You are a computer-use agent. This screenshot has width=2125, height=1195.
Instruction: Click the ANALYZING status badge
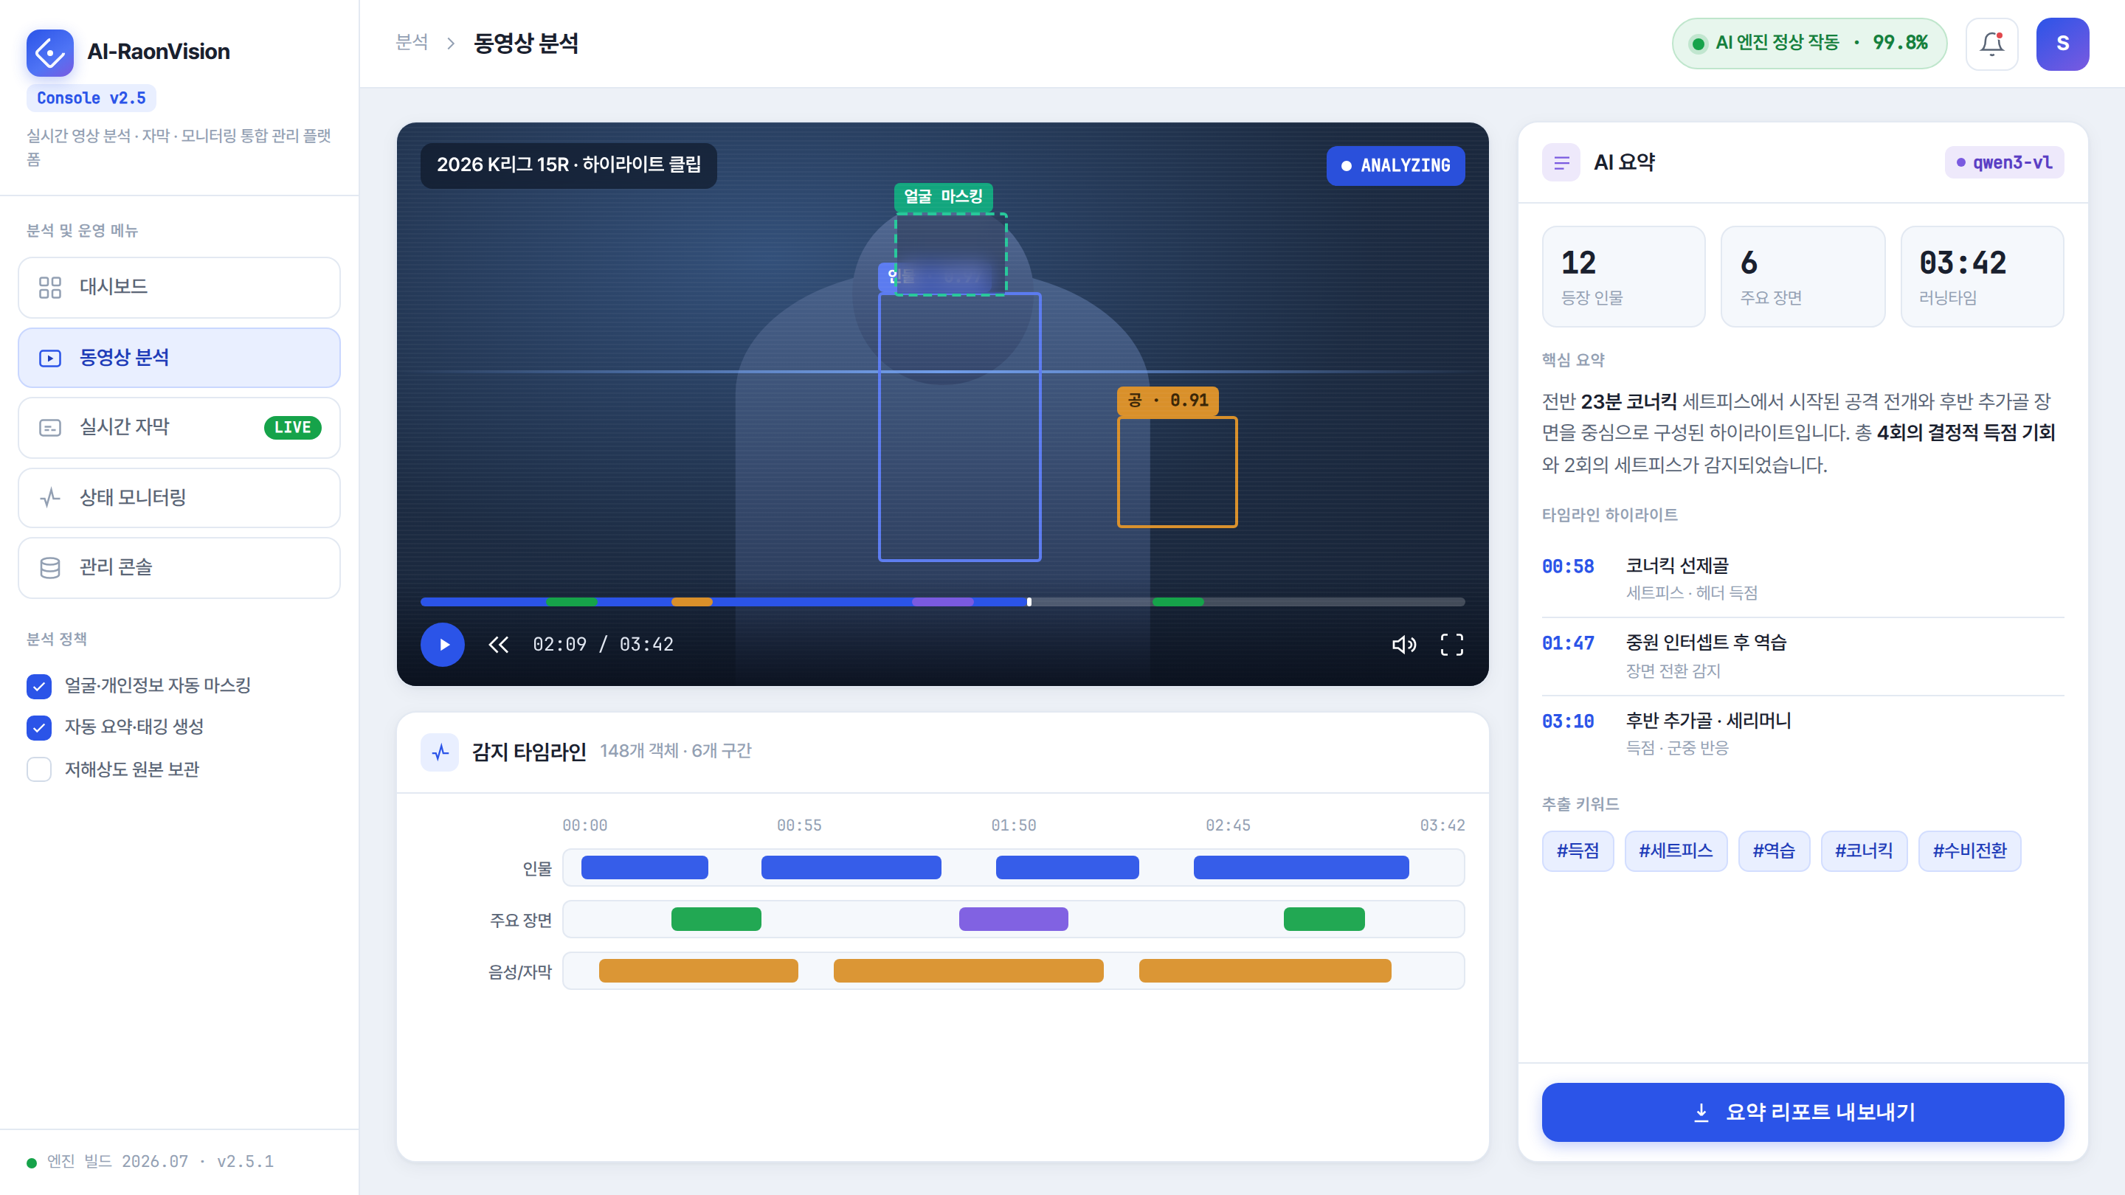coord(1395,166)
